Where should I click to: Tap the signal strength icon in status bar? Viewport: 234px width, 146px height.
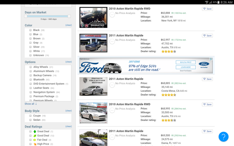210,2
